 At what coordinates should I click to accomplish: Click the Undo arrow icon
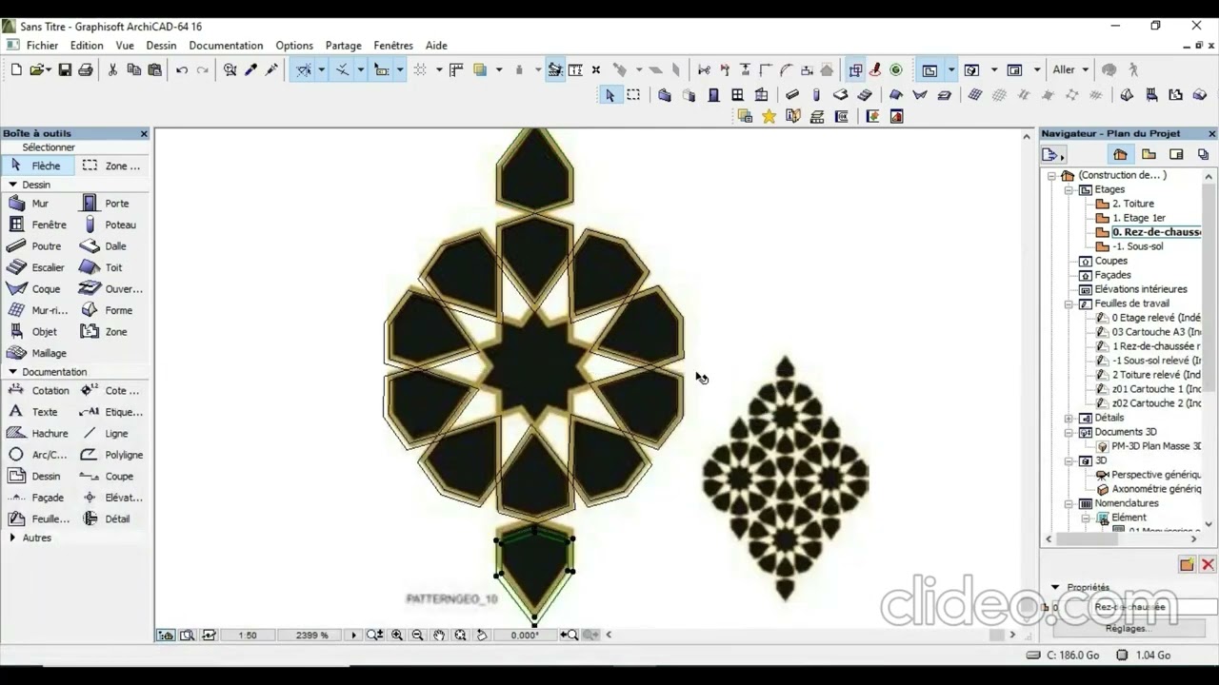coord(181,69)
